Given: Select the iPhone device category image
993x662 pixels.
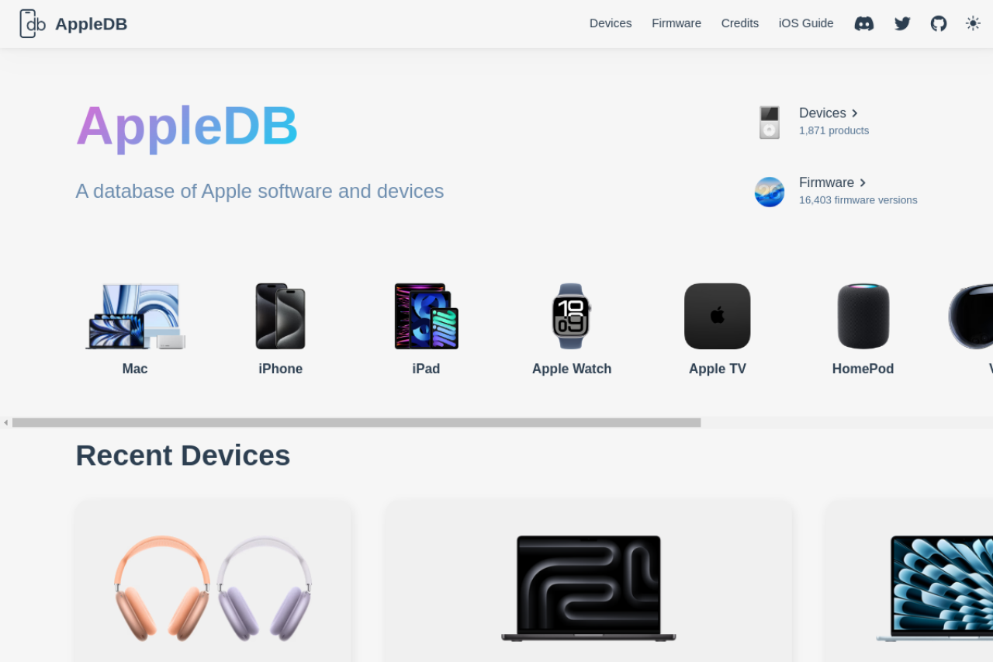Looking at the screenshot, I should coord(281,317).
